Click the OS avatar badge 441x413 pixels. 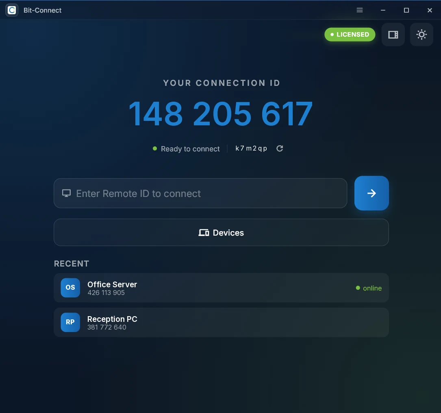coord(70,288)
